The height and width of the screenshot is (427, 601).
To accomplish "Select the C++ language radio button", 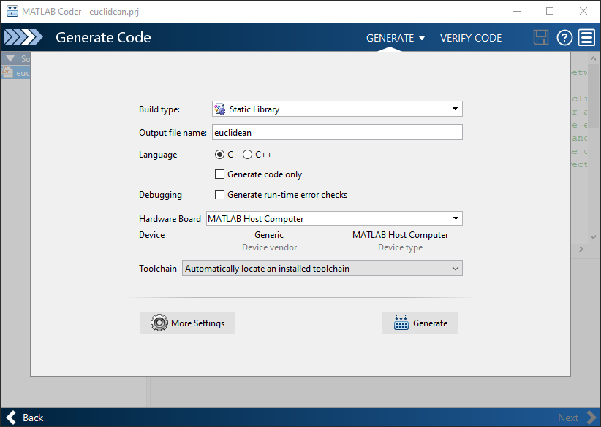I will pos(247,154).
